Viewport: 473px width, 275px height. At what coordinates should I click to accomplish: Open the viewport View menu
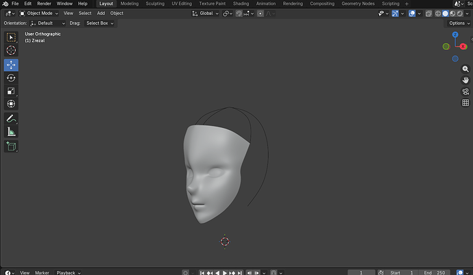point(69,14)
